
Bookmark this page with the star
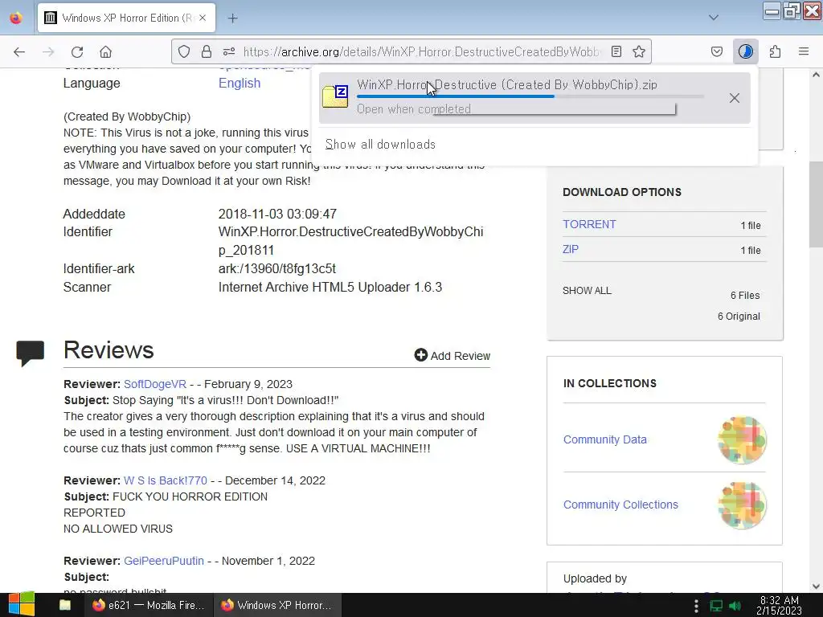coord(639,51)
